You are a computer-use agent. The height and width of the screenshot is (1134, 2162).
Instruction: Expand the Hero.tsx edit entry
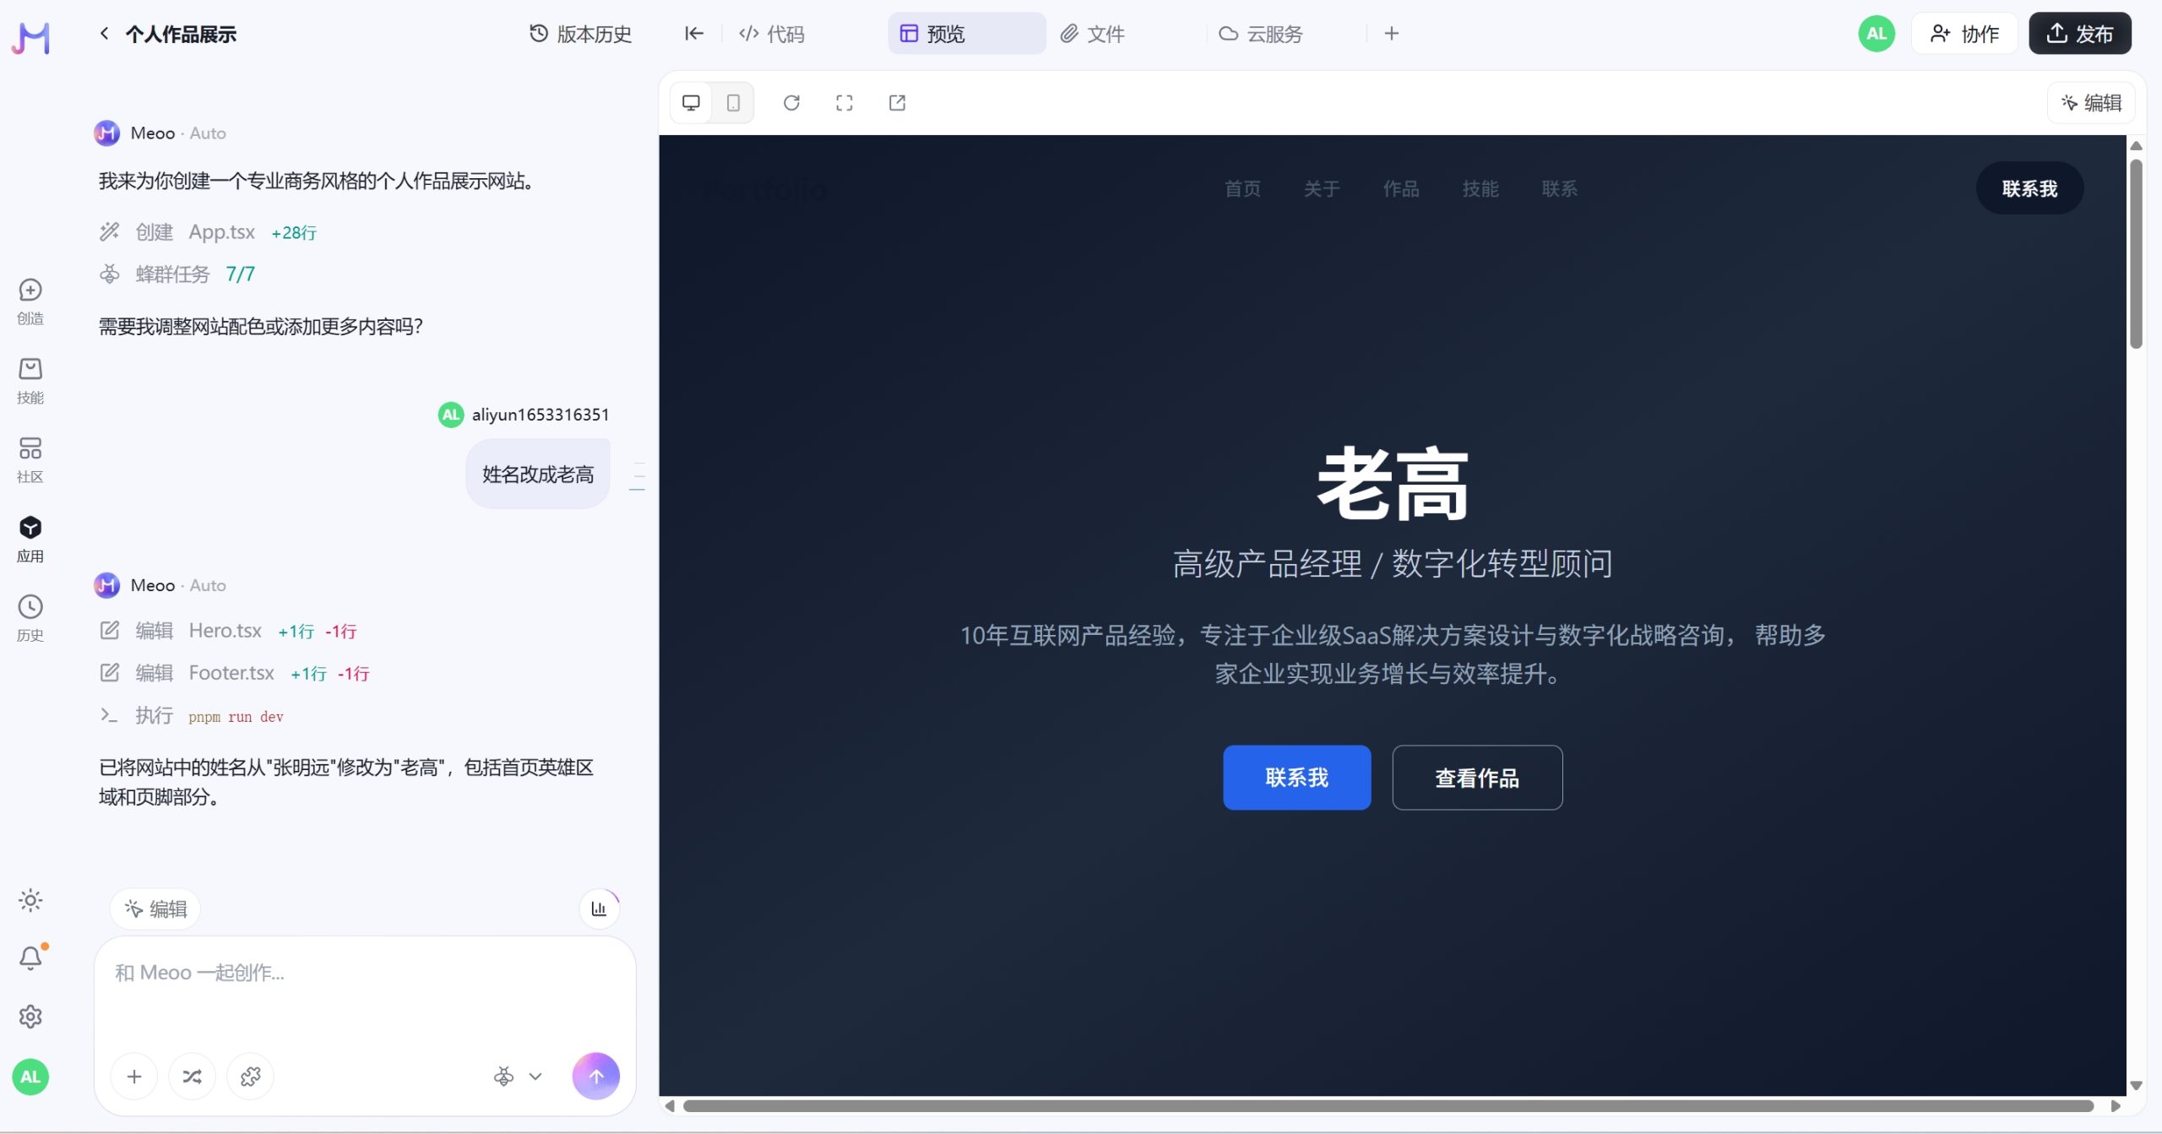coord(225,630)
